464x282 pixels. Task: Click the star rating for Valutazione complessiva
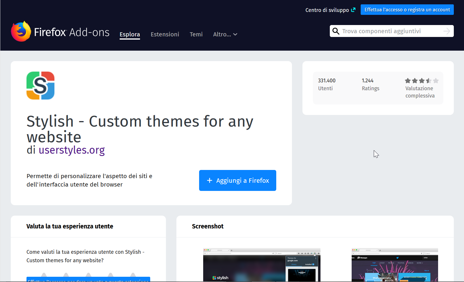(x=422, y=81)
